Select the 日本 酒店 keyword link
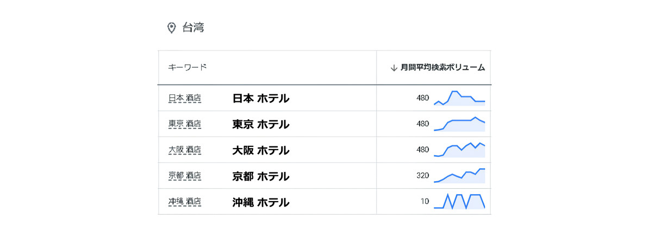The width and height of the screenshot is (649, 231). pos(185,98)
